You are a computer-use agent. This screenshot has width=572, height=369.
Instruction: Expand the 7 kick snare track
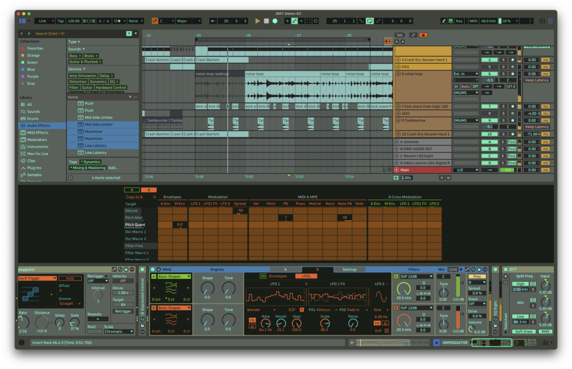click(398, 106)
